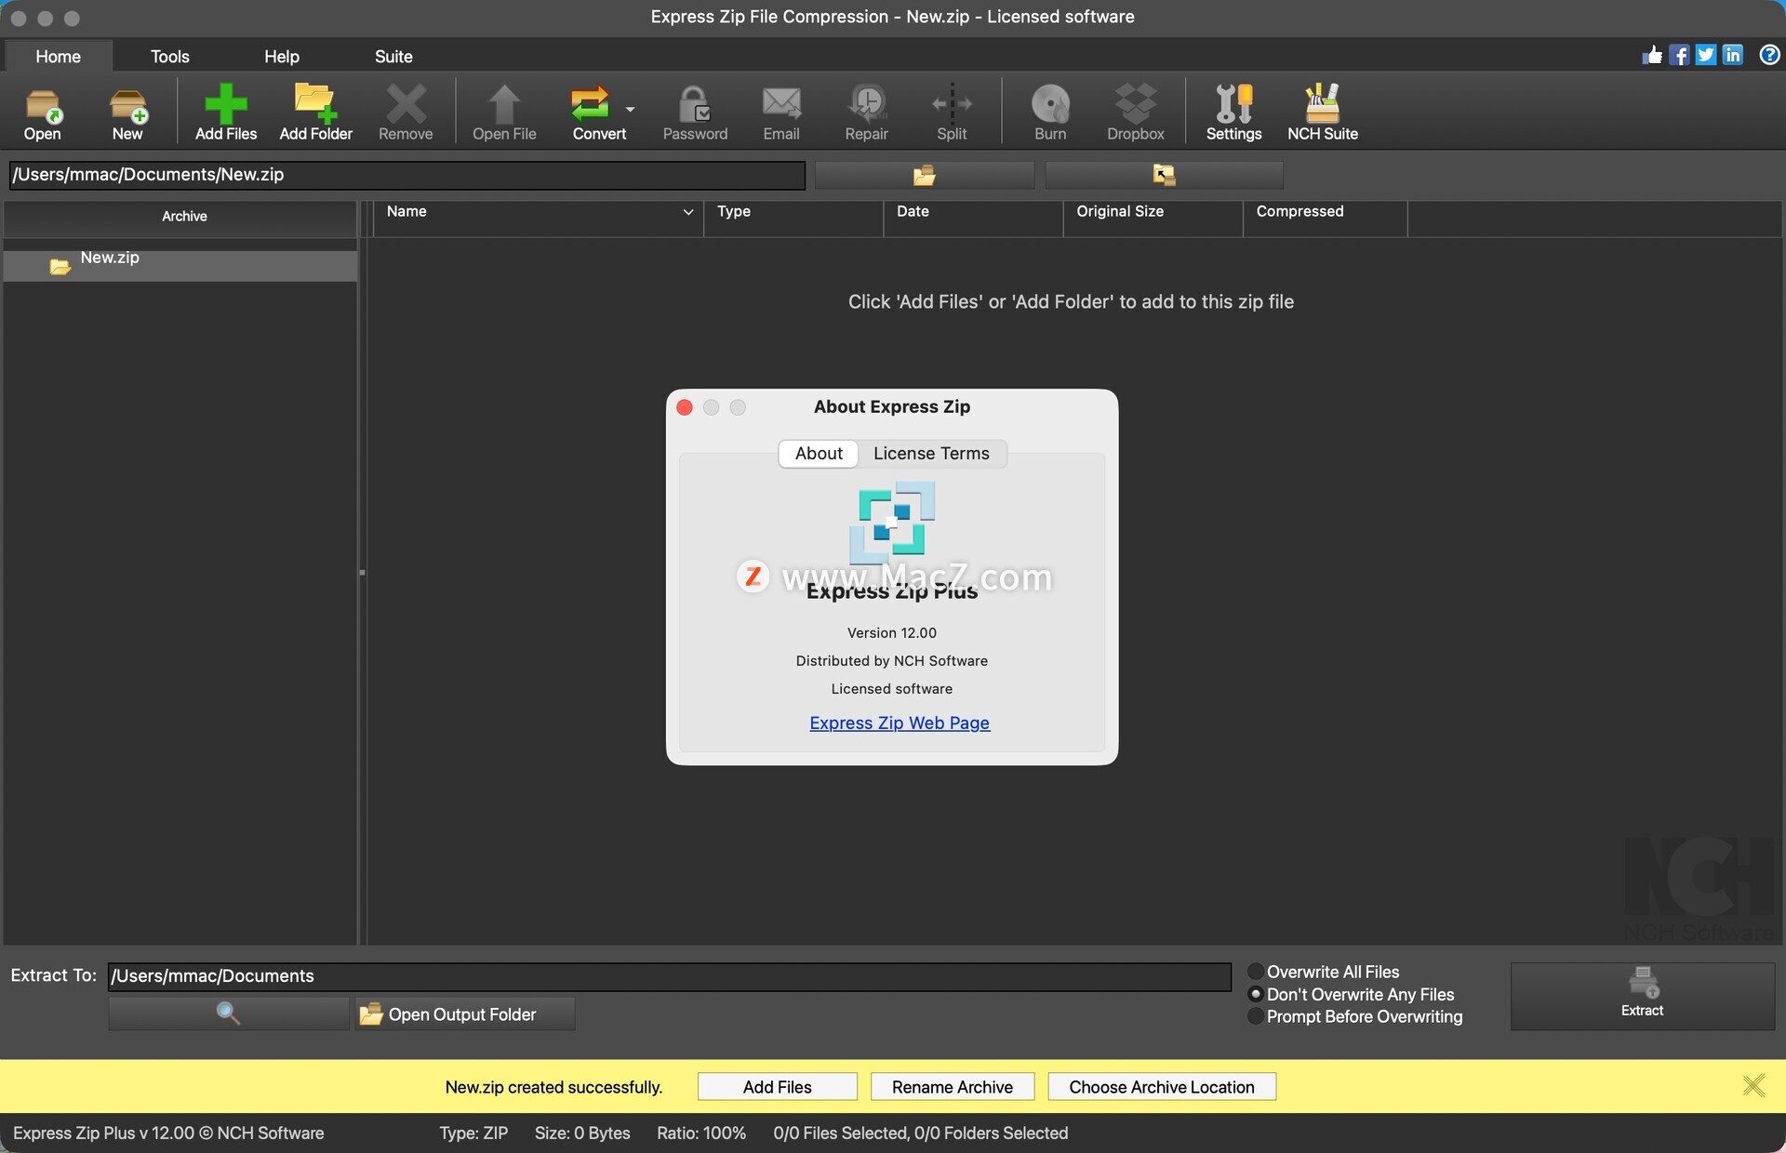Expand the Name column dropdown chevron

pyautogui.click(x=688, y=212)
